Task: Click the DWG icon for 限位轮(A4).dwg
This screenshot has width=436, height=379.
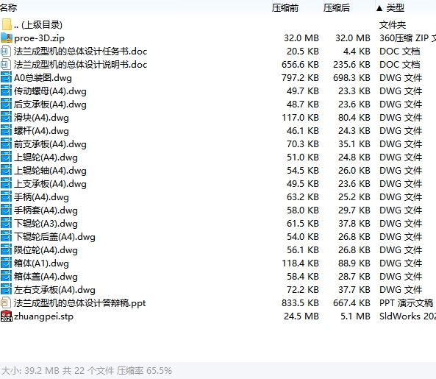Action: click(6, 250)
